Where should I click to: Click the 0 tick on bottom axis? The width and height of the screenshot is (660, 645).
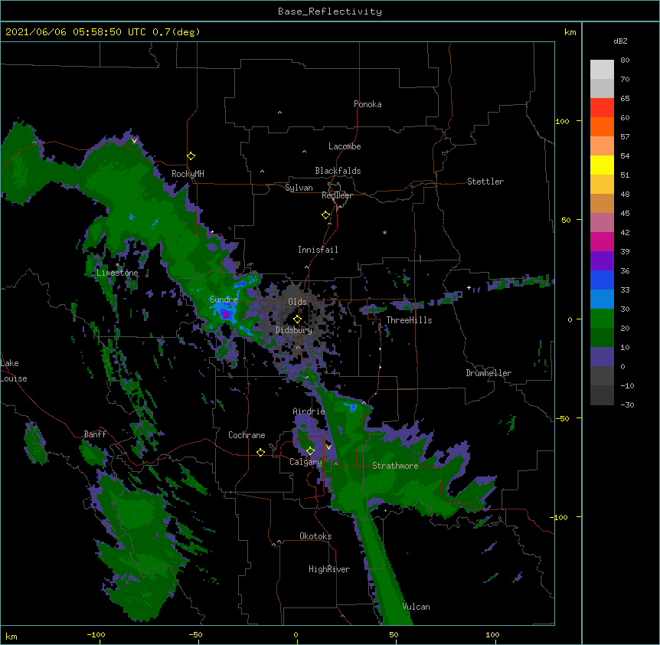[296, 634]
